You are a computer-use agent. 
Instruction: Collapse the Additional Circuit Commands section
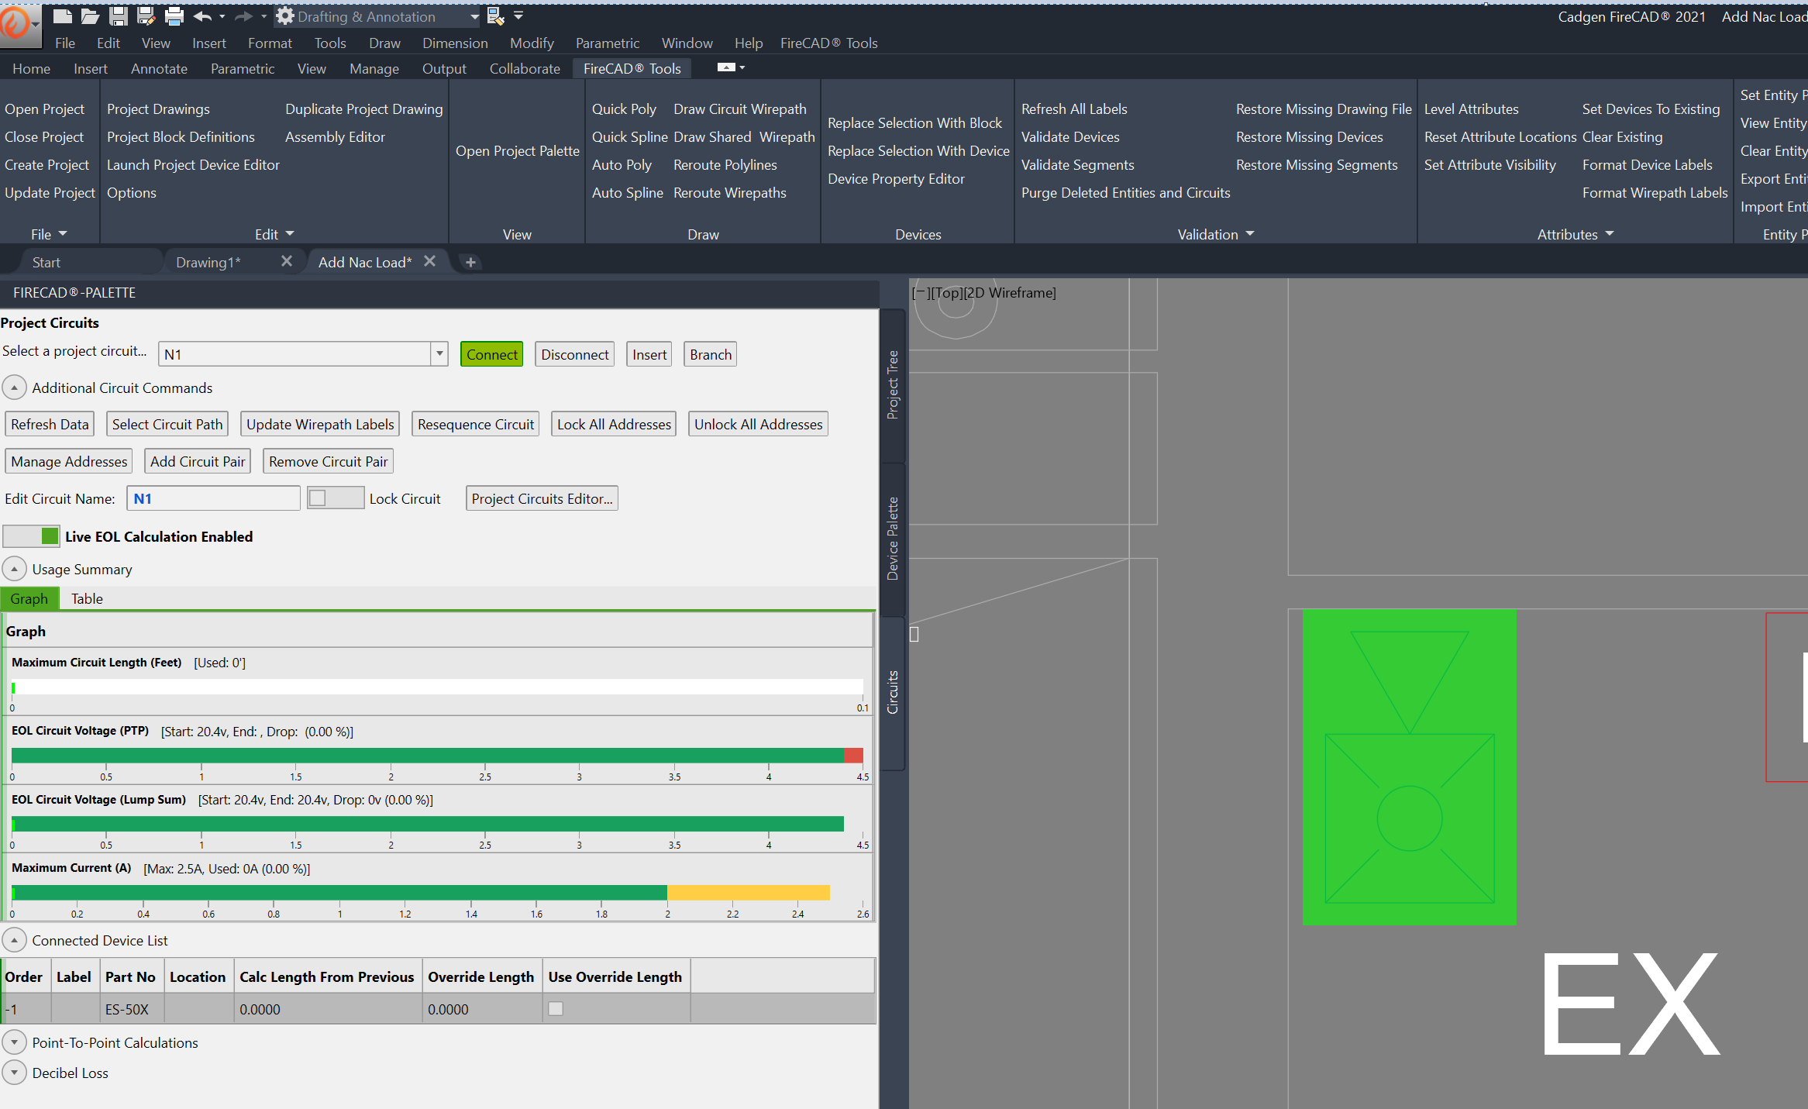(x=14, y=387)
